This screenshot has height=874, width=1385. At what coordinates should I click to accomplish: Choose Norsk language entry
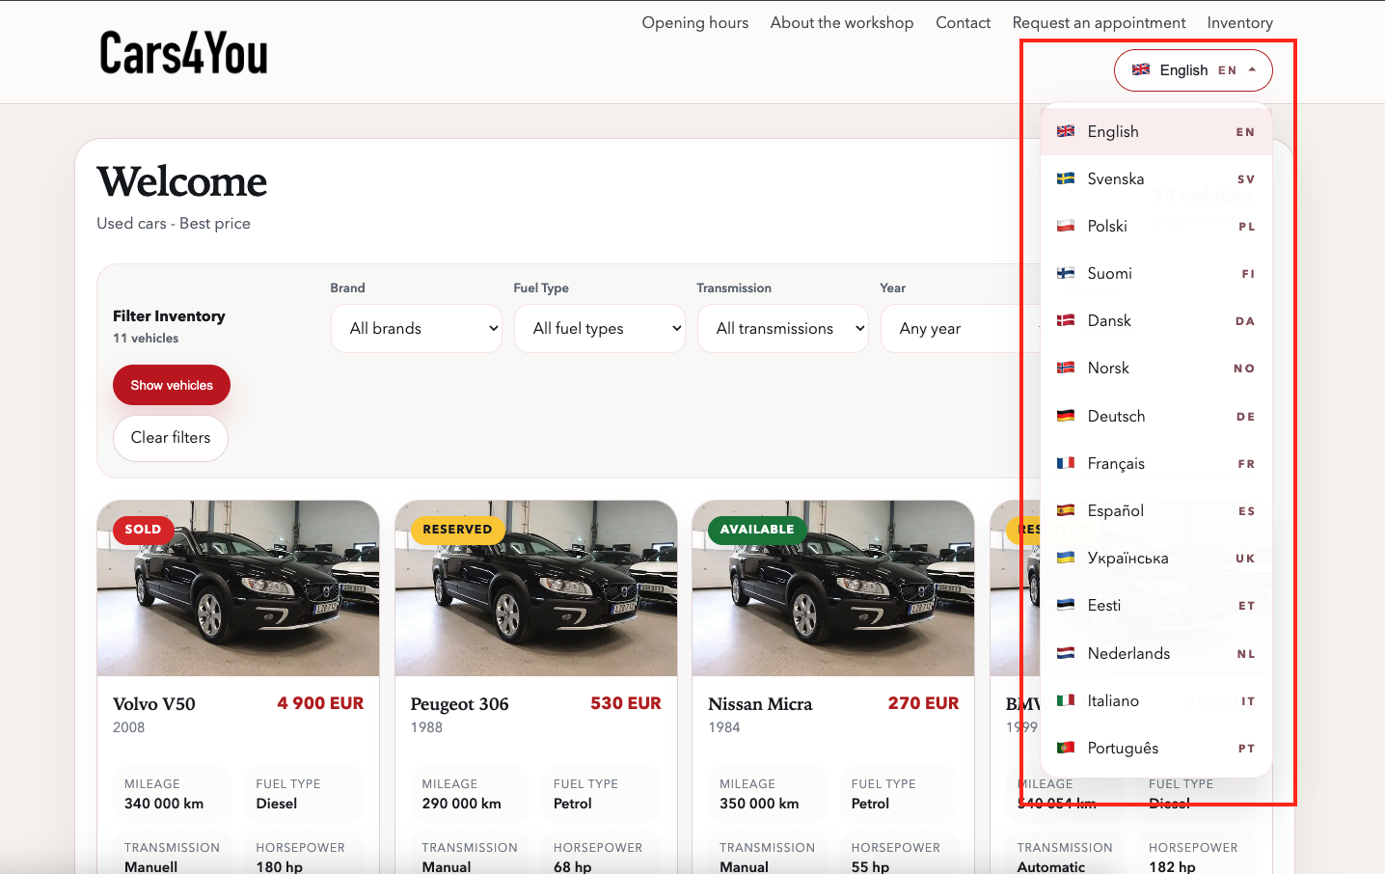click(1156, 368)
